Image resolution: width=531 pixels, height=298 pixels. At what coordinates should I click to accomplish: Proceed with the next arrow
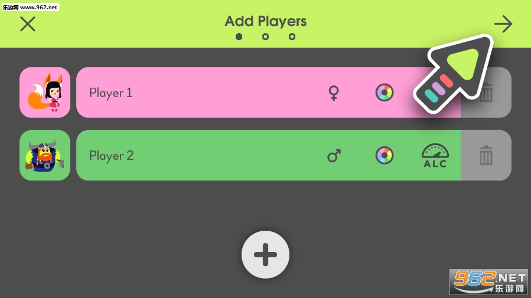click(x=503, y=24)
